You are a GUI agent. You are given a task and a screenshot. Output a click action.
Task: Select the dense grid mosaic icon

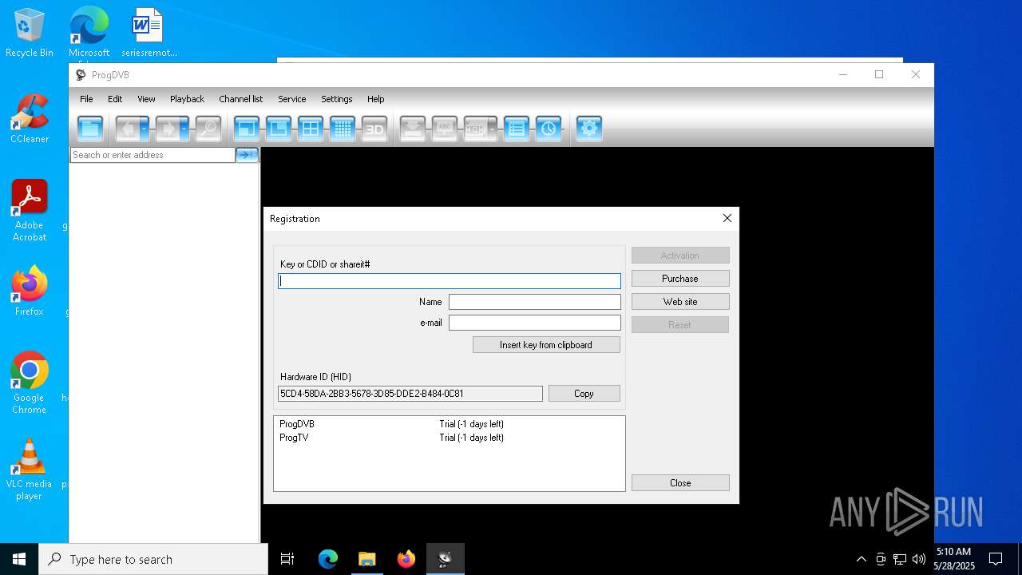pyautogui.click(x=343, y=129)
